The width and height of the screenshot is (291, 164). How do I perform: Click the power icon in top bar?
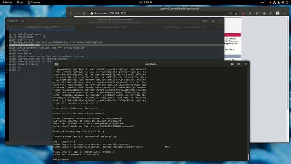287,2
